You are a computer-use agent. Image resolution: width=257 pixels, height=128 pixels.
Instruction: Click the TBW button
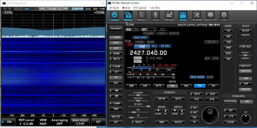click(x=116, y=109)
